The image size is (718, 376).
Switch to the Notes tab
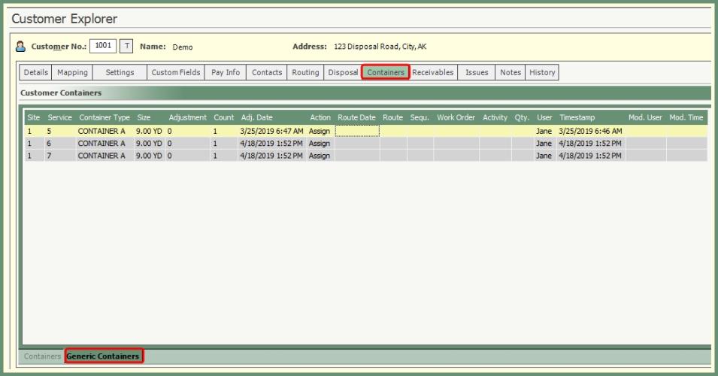point(510,72)
